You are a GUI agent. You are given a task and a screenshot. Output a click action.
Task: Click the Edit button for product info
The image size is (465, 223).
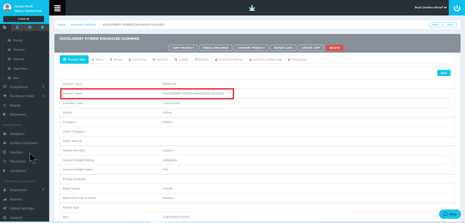click(443, 73)
